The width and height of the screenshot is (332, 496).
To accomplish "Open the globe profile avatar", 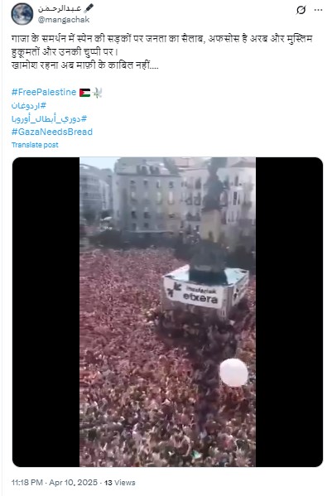I will tap(22, 14).
